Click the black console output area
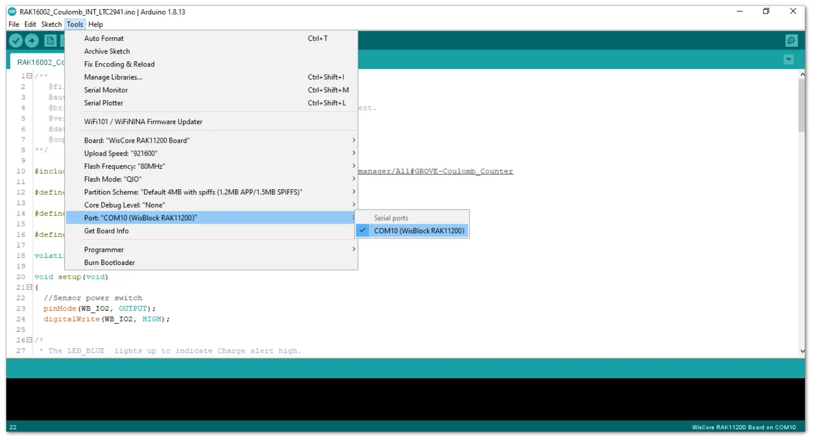 coord(405,399)
